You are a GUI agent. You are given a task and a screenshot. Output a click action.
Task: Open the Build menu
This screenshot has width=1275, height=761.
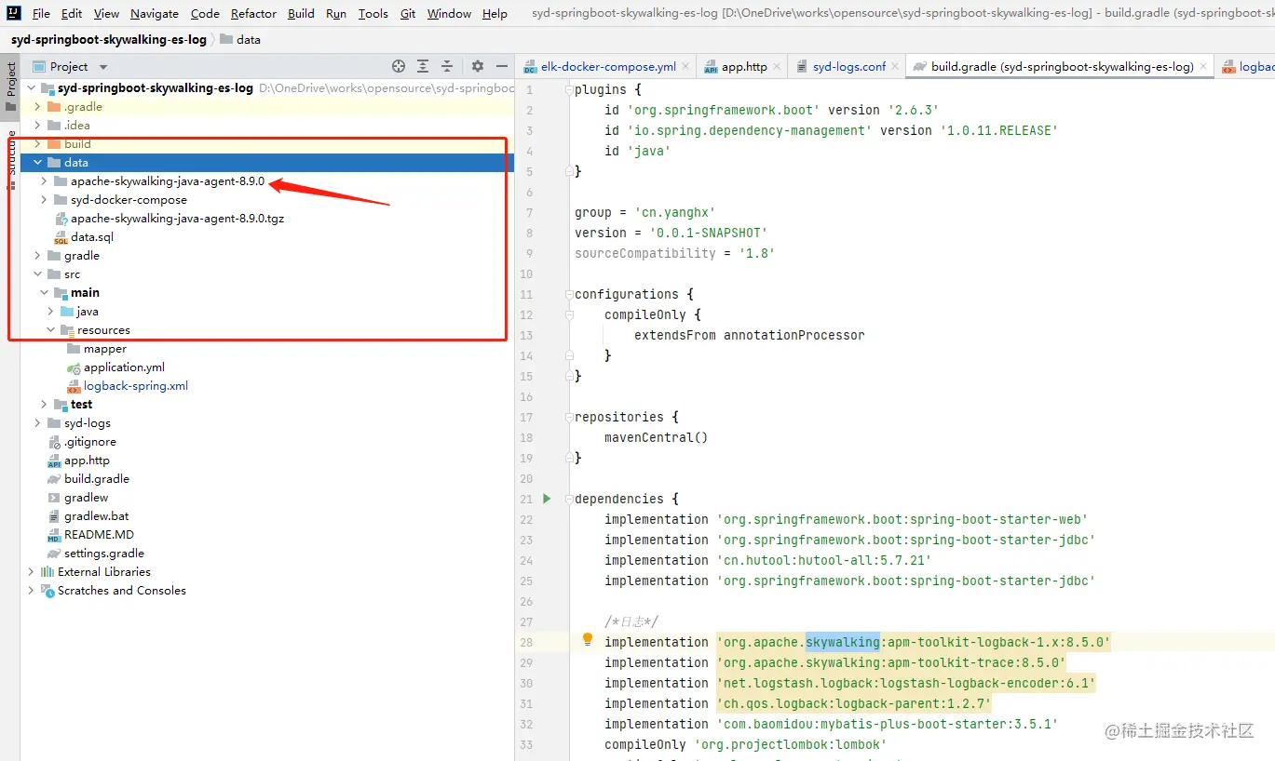(301, 14)
